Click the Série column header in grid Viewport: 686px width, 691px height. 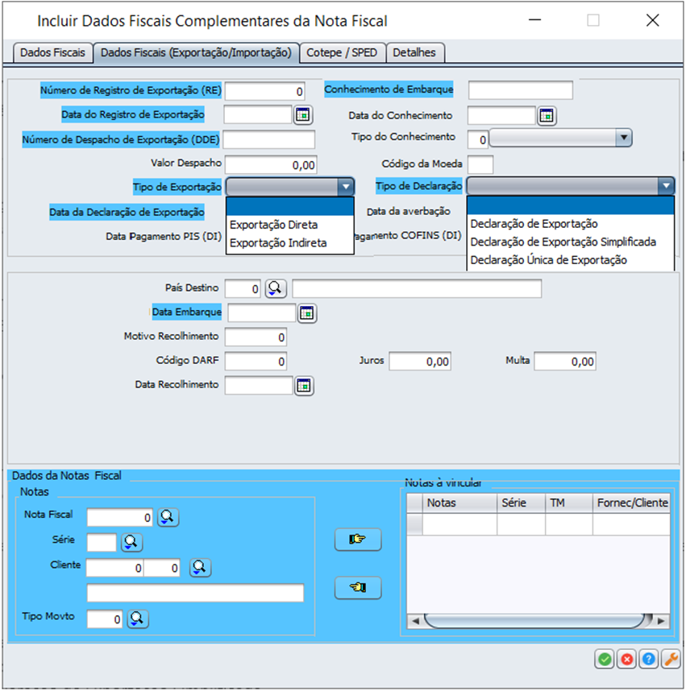522,503
